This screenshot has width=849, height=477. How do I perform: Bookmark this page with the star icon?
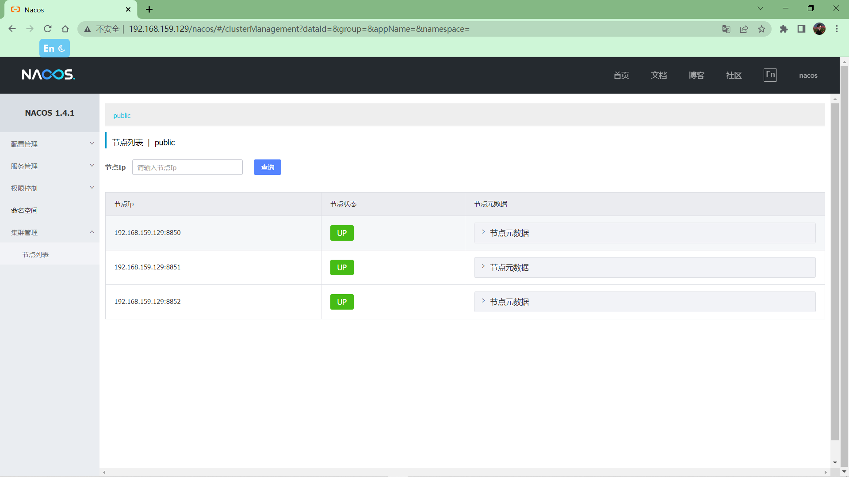pyautogui.click(x=761, y=29)
